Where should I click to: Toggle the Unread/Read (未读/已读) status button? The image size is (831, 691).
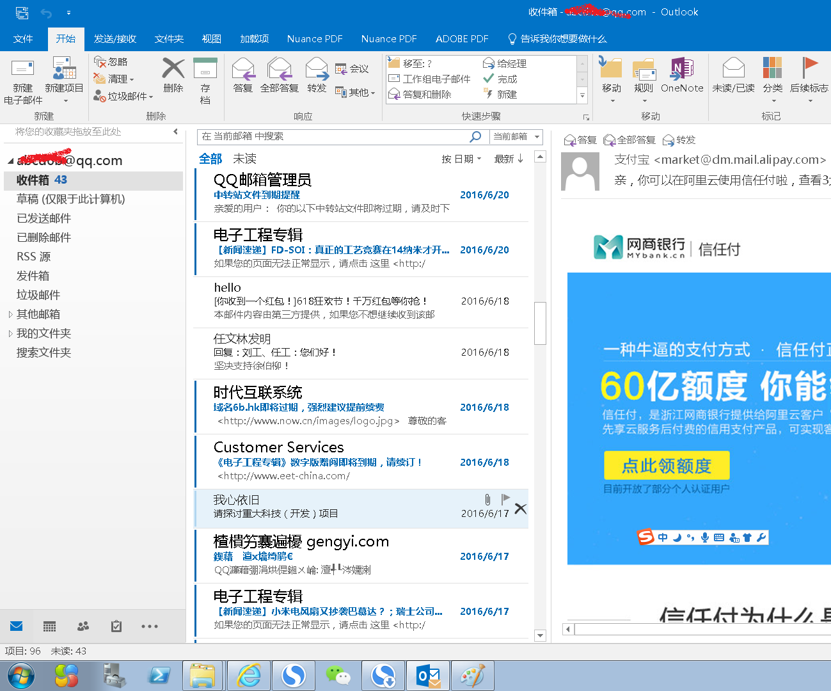coord(733,69)
